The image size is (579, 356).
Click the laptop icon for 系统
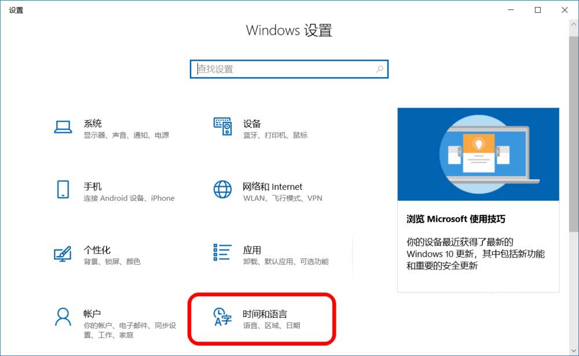[63, 127]
